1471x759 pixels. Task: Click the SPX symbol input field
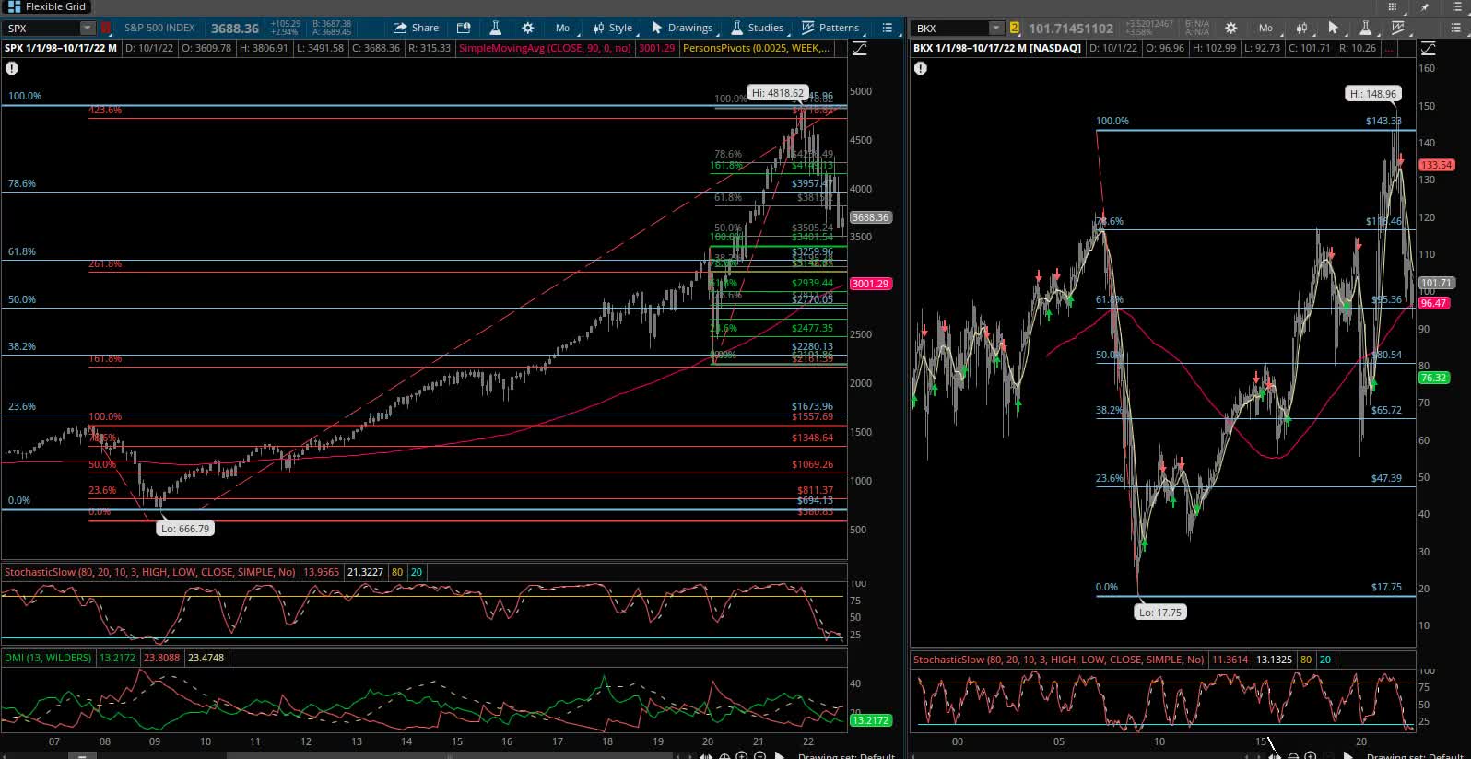coord(41,29)
